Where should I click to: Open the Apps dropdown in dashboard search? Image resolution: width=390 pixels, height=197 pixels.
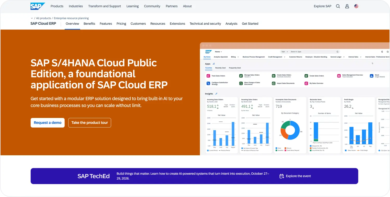pyautogui.click(x=285, y=52)
